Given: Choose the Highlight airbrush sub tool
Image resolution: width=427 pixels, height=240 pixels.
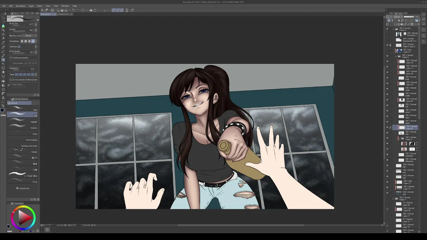Looking at the screenshot, I should (x=23, y=121).
